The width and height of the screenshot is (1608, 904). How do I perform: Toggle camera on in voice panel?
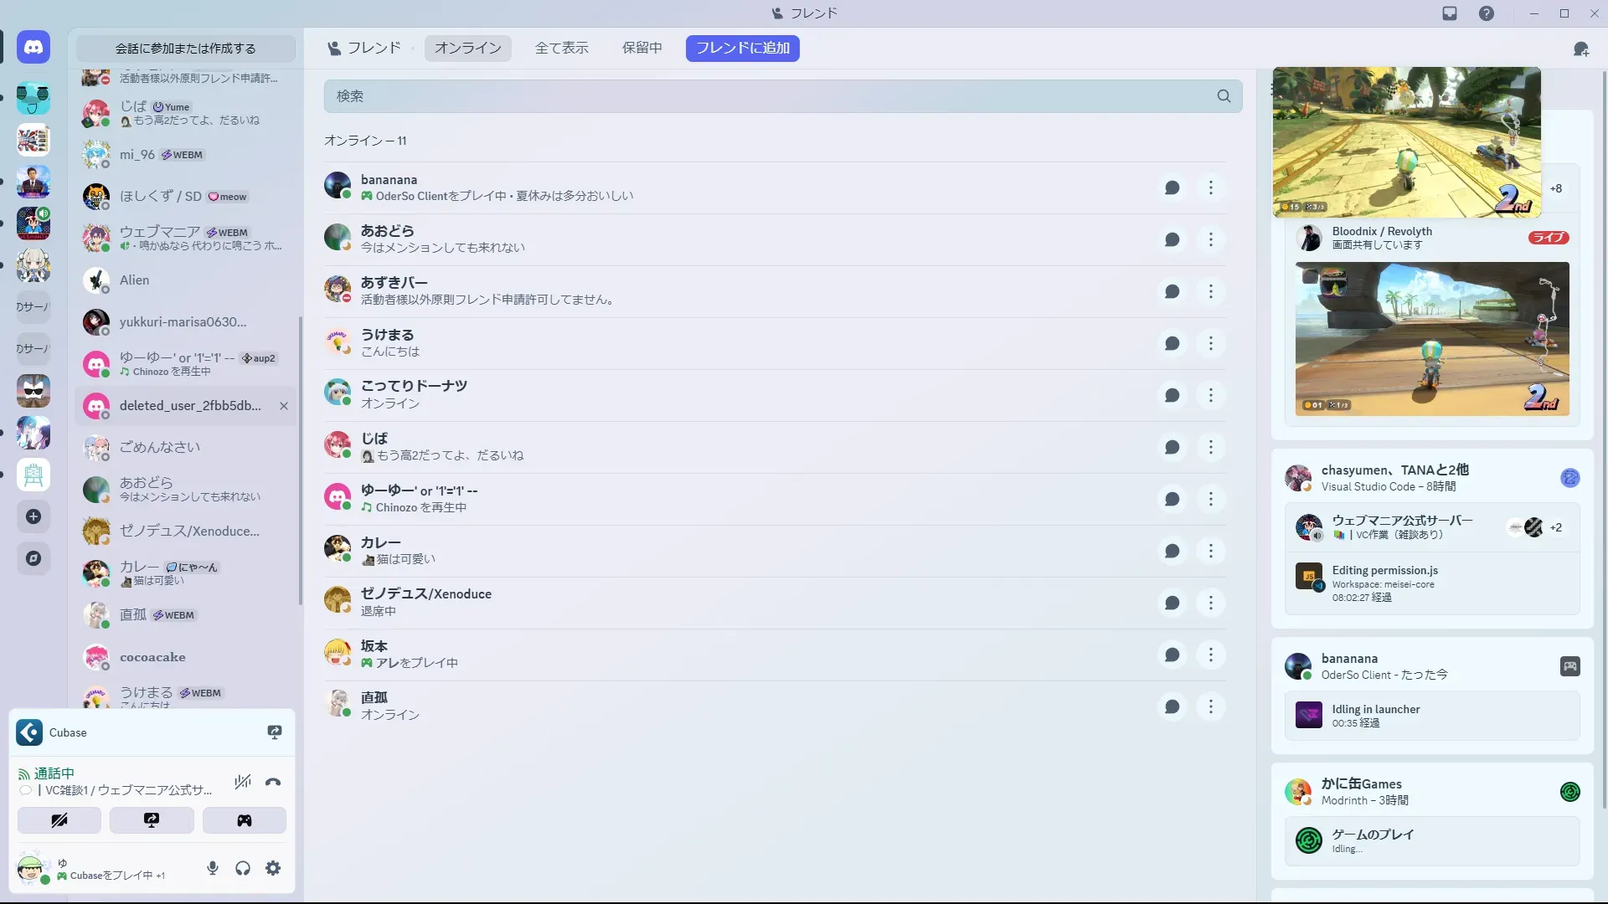pyautogui.click(x=59, y=820)
